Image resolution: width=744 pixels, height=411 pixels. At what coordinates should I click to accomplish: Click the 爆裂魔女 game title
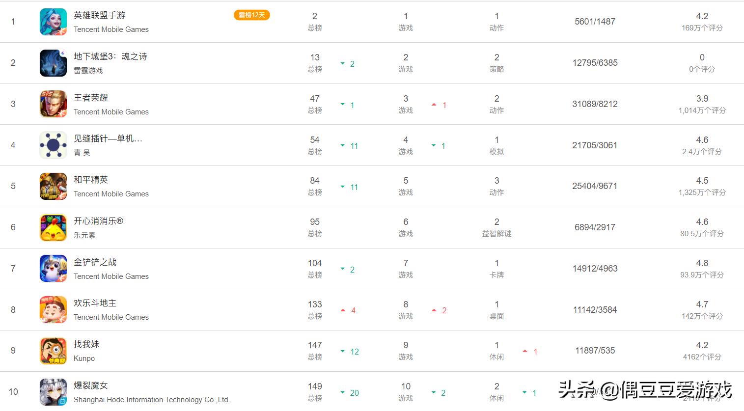(91, 385)
